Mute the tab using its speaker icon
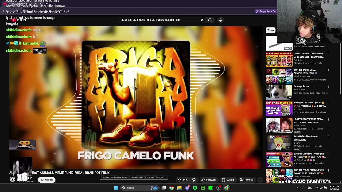Screen dimensions: 342x192 pyautogui.click(x=36, y=4)
